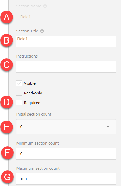121x186 pixels.
Task: Toggle the Visible checkbox
Action: coord(19,83)
